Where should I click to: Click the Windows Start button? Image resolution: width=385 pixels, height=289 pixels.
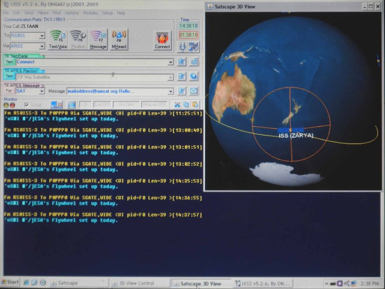click(10, 282)
